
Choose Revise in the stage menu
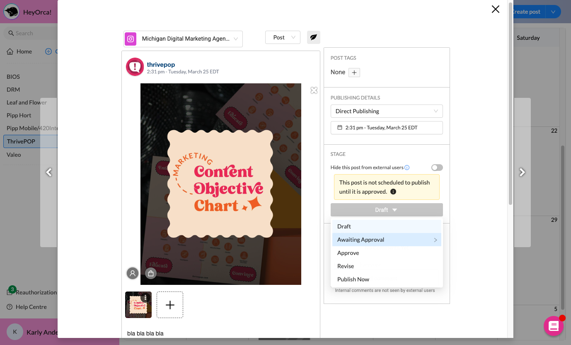click(387, 266)
